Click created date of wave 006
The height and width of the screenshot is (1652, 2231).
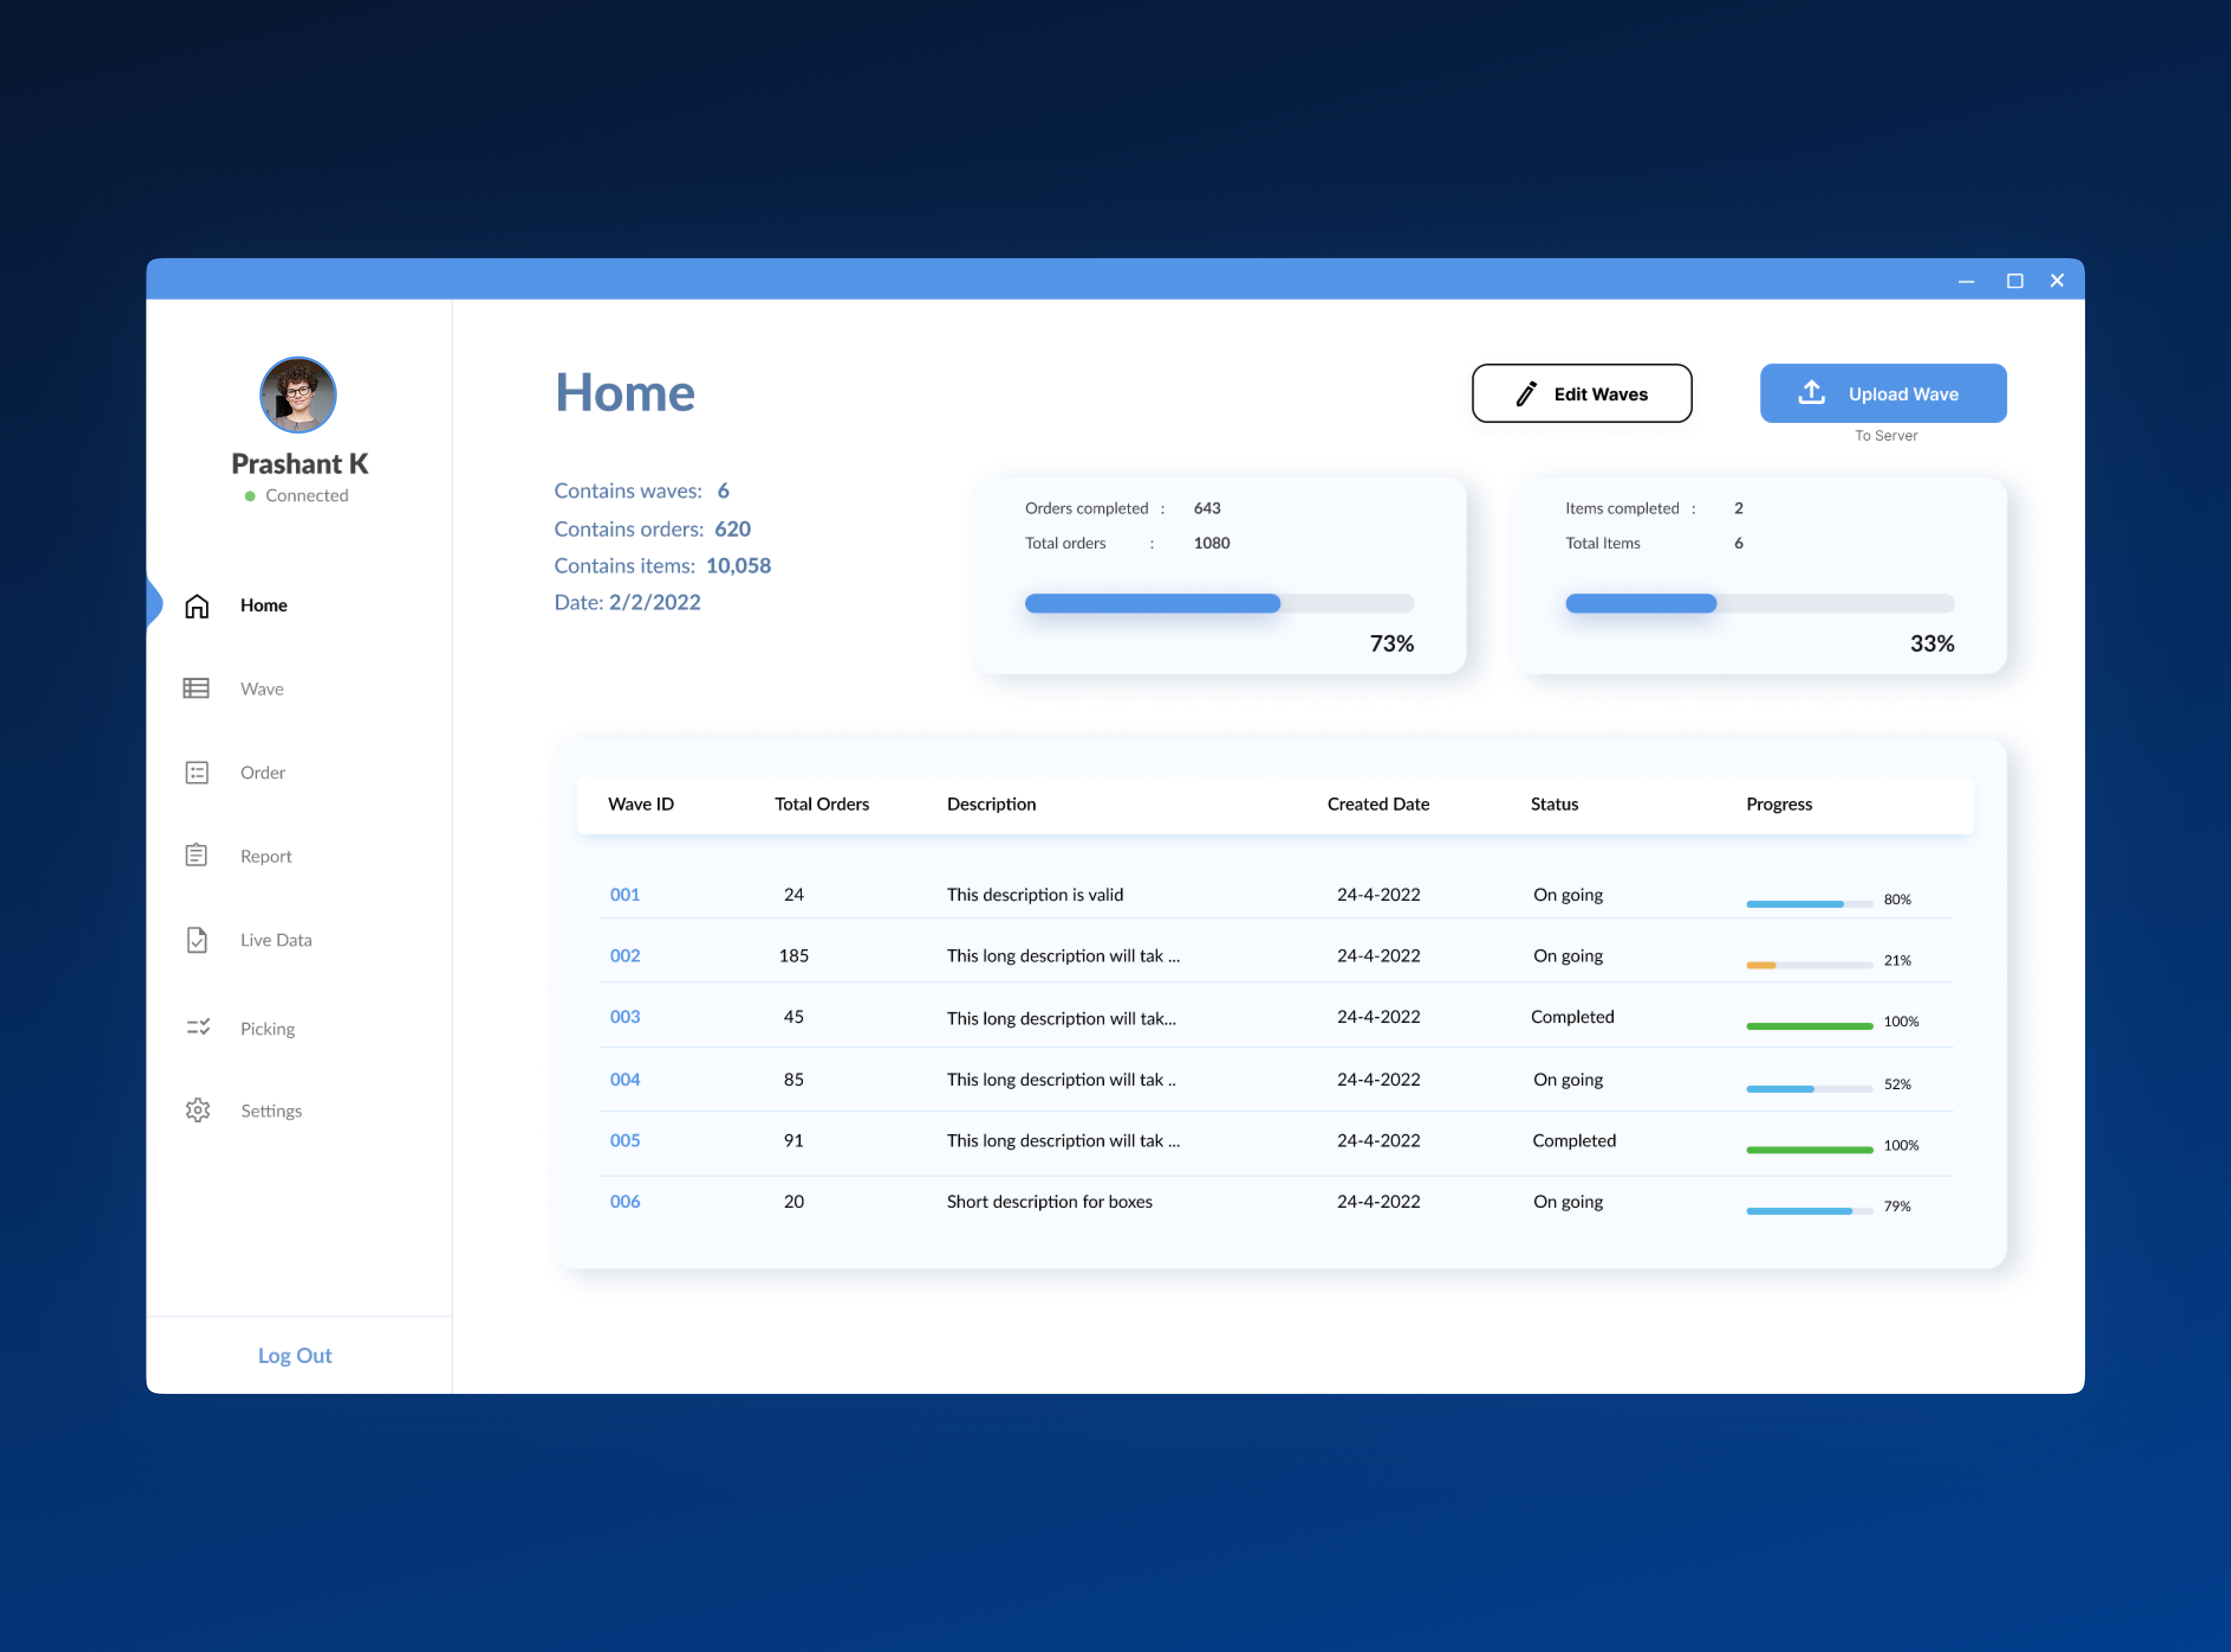(1378, 1202)
